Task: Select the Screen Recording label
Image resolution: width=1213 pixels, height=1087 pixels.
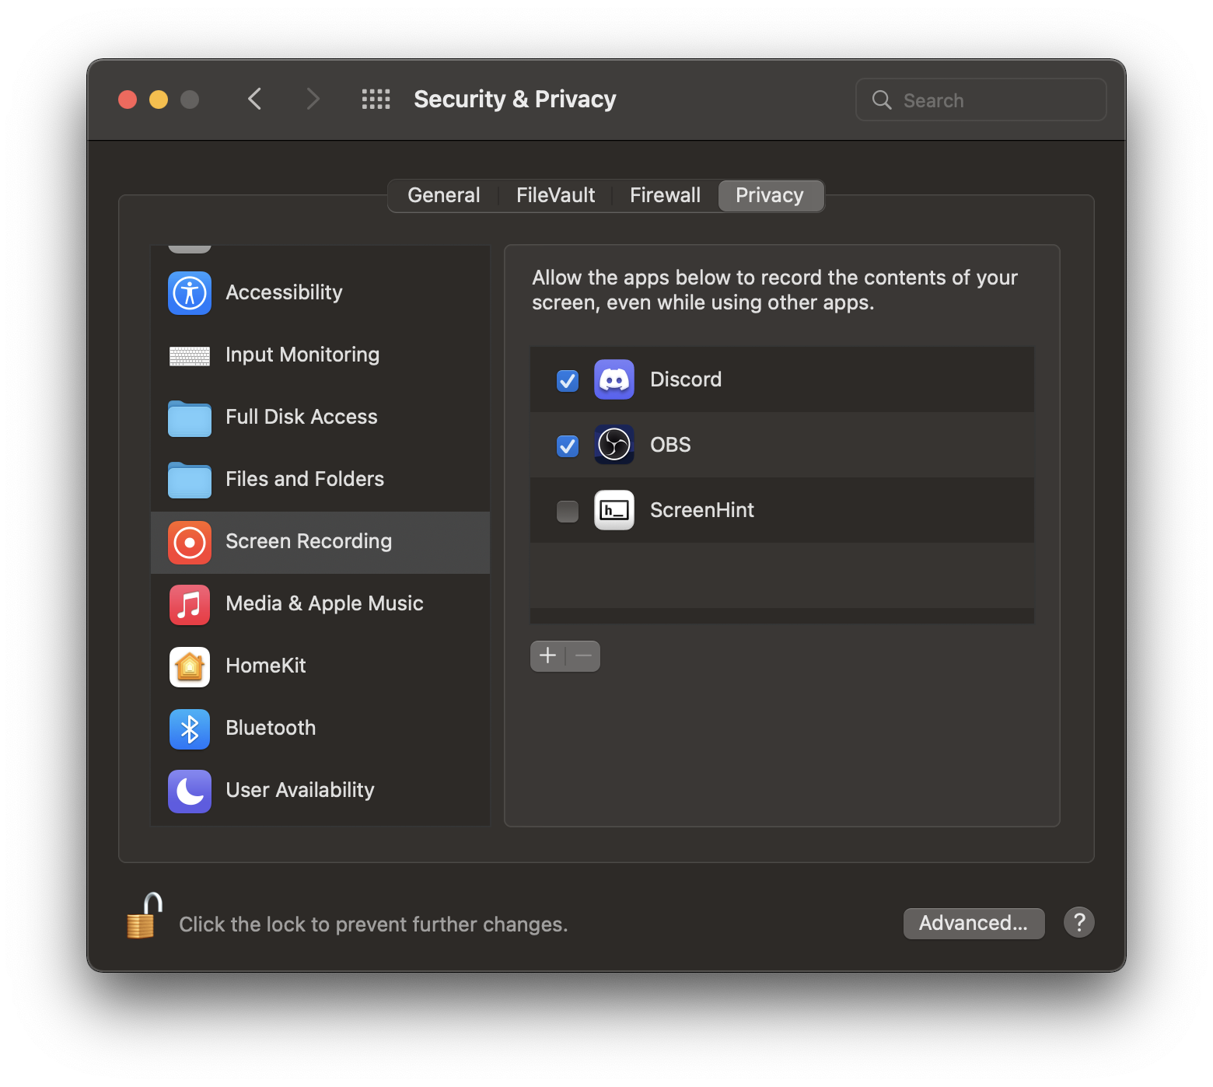Action: tap(309, 541)
